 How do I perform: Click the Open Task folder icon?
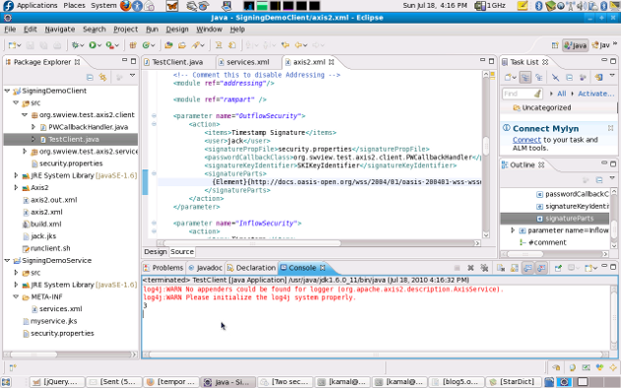click(x=181, y=45)
